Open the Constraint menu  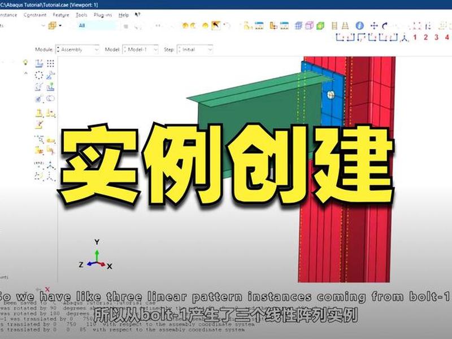[35, 15]
